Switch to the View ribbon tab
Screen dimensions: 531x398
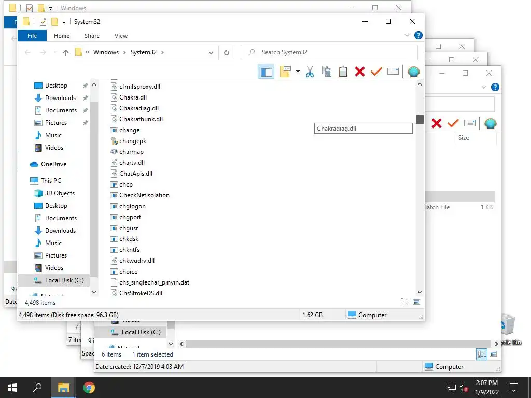click(121, 36)
